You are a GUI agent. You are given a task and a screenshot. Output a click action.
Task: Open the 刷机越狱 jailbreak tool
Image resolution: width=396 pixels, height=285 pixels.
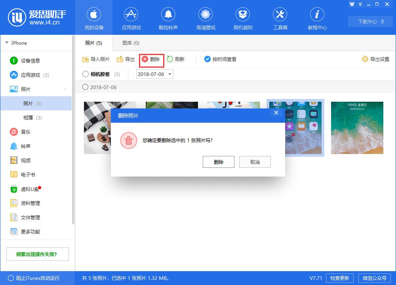point(243,17)
